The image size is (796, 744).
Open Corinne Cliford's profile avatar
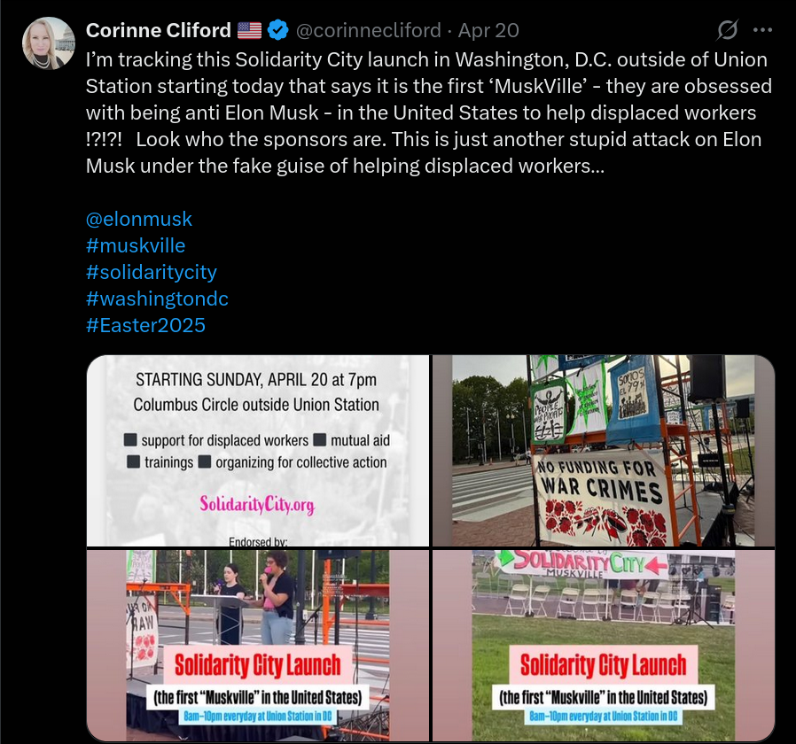coord(48,43)
